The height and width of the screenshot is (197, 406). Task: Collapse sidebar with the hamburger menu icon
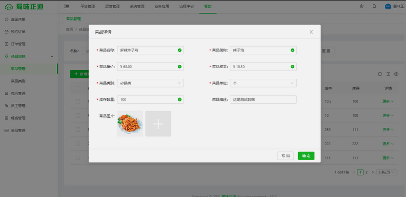tap(66, 6)
